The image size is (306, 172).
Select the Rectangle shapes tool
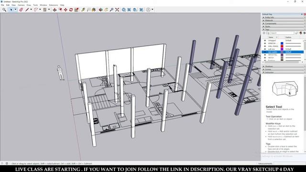[x=45, y=10]
